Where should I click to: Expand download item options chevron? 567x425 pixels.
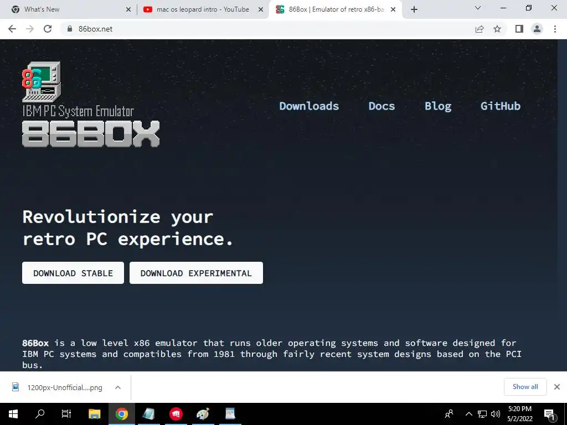click(117, 387)
